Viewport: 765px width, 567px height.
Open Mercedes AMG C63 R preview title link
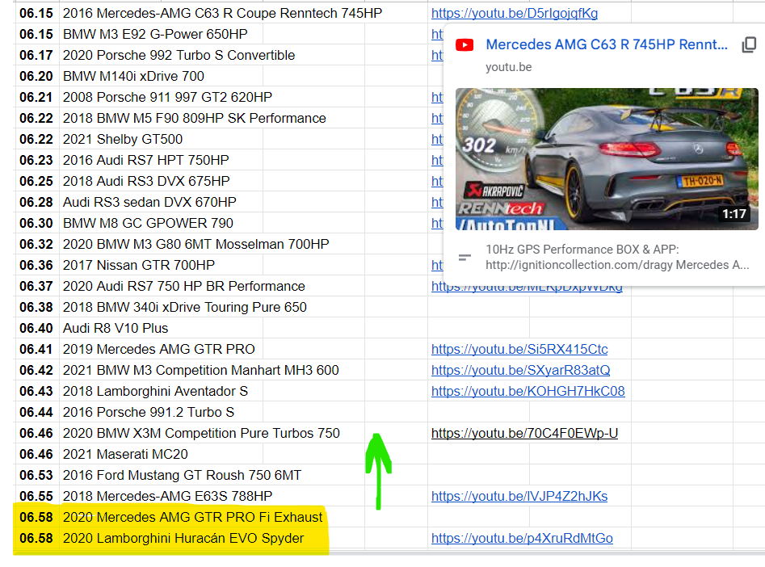[607, 45]
